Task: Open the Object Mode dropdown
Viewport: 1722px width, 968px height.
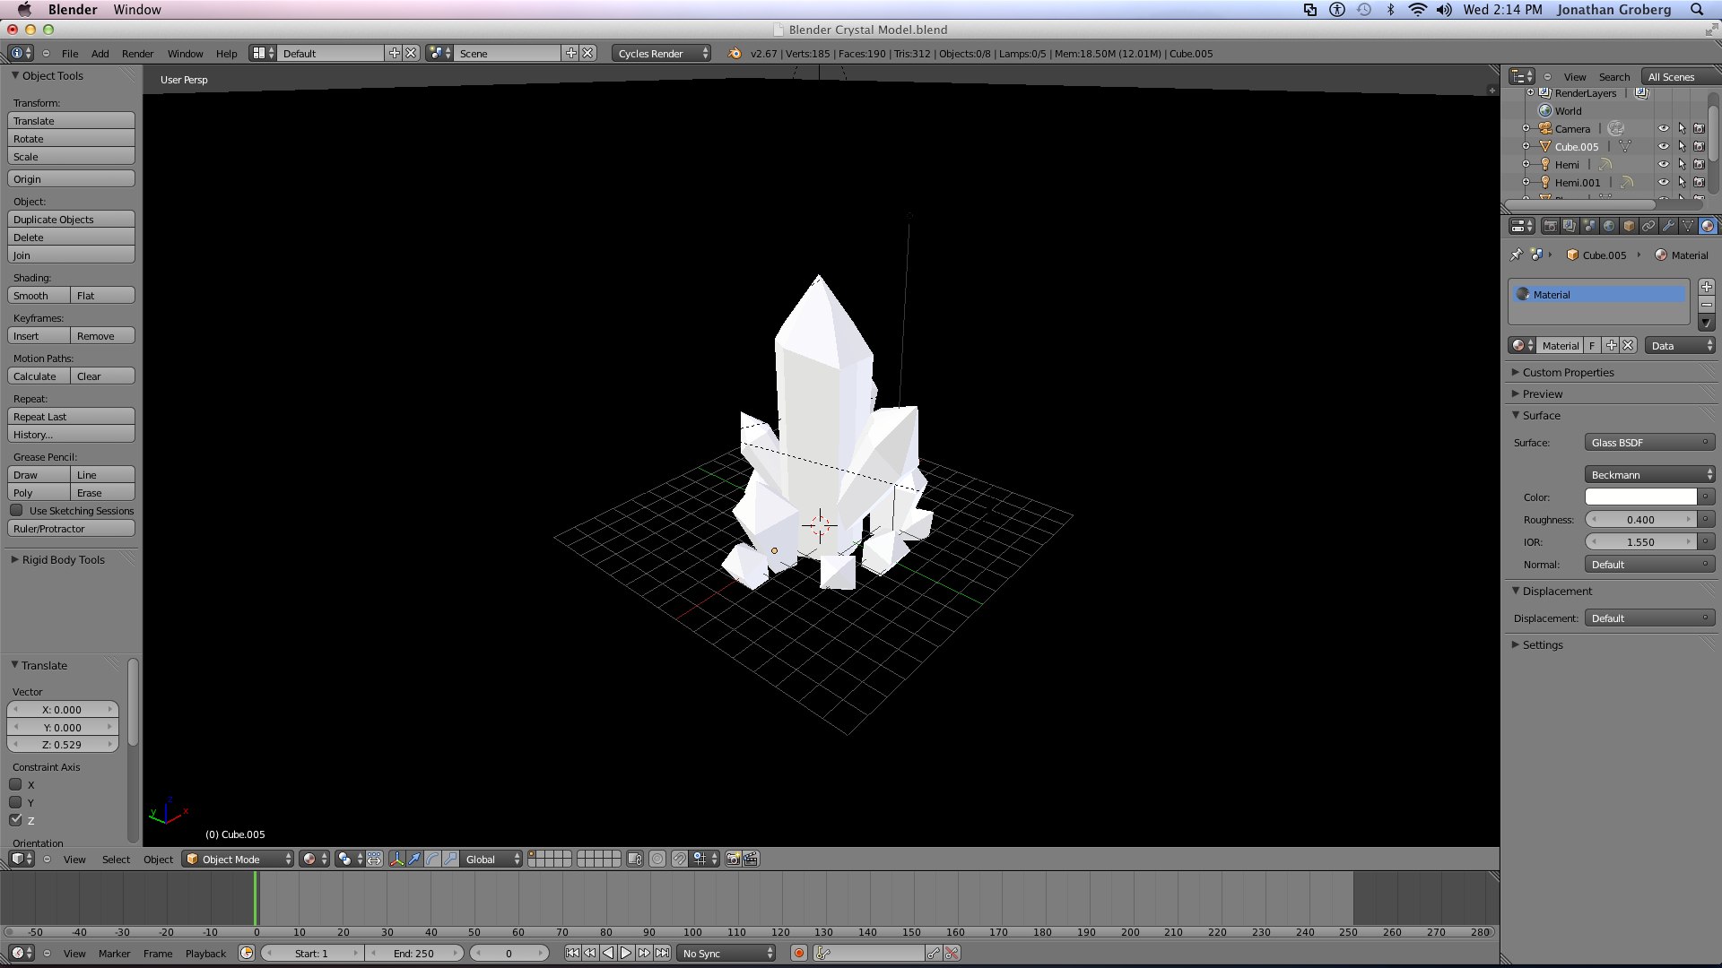Action: coord(239,859)
